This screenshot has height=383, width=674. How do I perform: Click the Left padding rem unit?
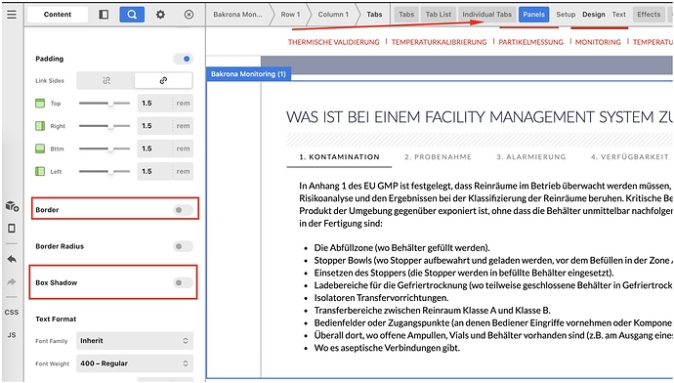[x=183, y=172]
